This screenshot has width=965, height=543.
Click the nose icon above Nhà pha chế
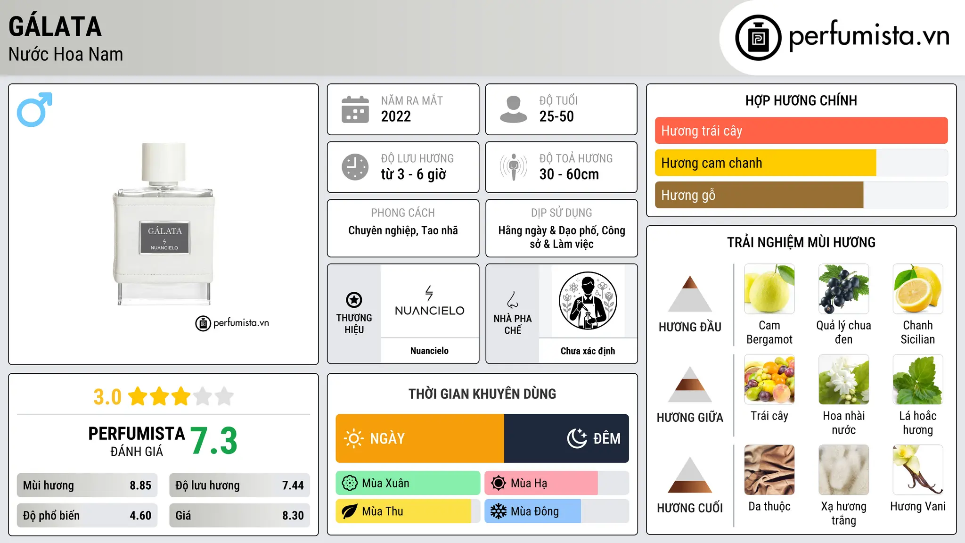[x=513, y=300]
